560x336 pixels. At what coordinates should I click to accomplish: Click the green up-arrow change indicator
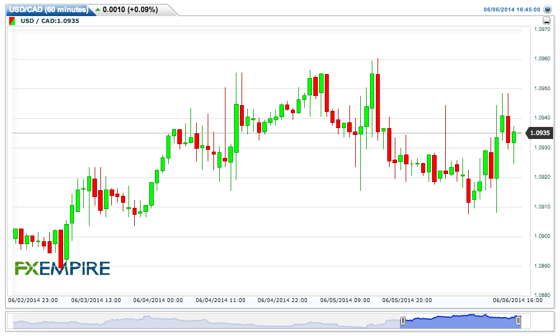pos(98,10)
